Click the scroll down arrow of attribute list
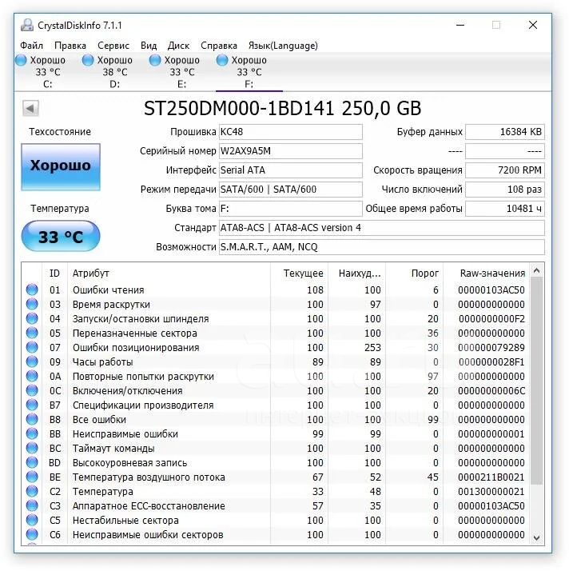The width and height of the screenshot is (569, 571). coord(536,538)
